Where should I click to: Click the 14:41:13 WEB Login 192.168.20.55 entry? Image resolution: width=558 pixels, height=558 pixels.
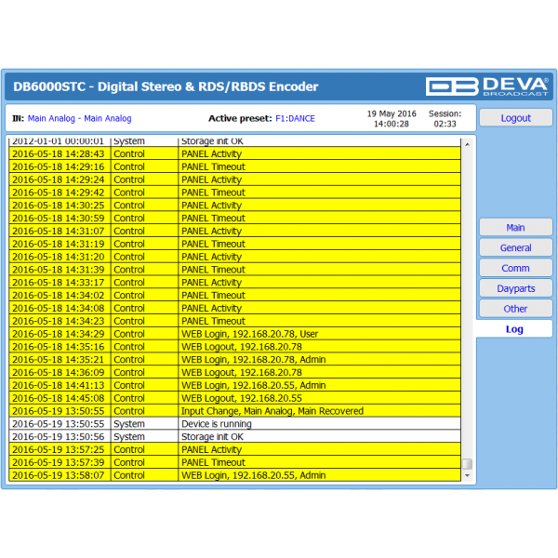(235, 385)
